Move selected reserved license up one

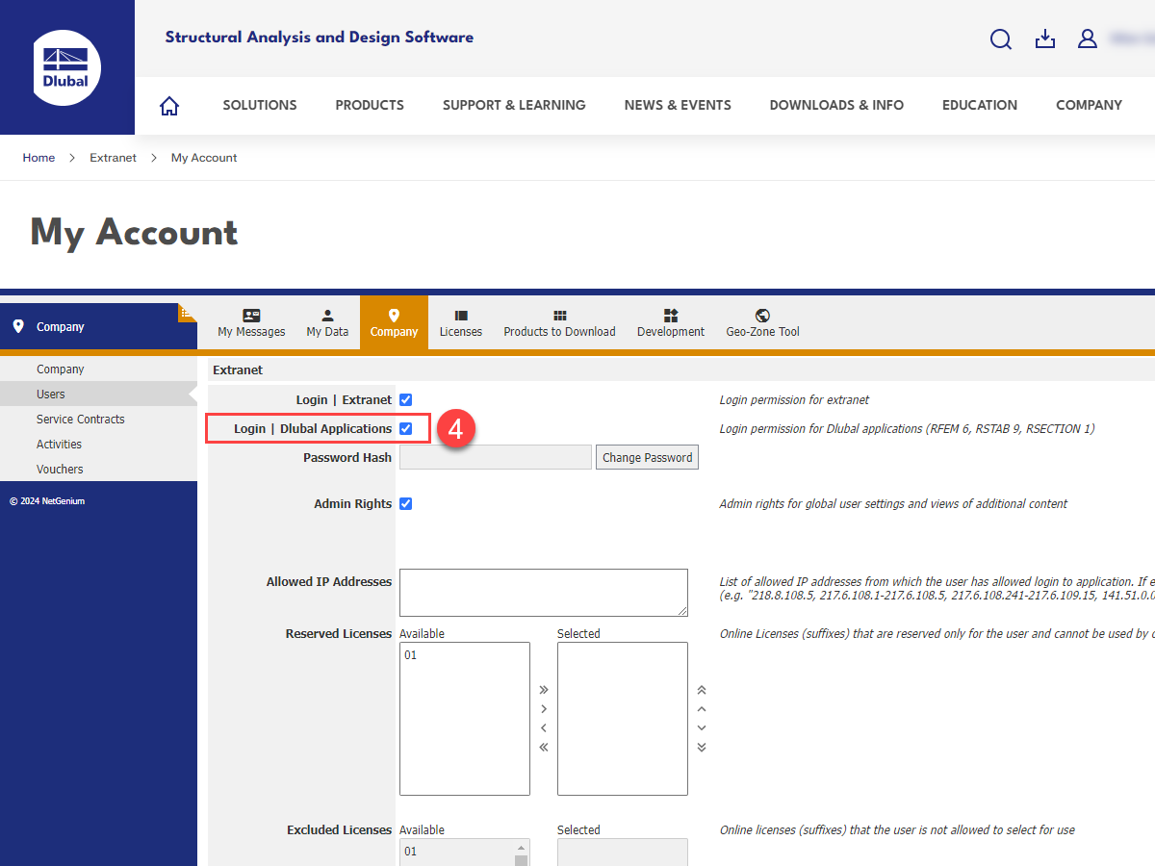click(x=702, y=709)
